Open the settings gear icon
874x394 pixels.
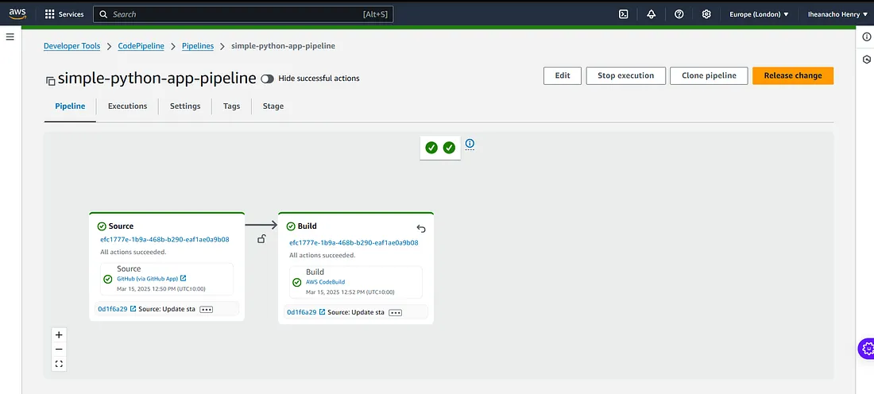[706, 14]
